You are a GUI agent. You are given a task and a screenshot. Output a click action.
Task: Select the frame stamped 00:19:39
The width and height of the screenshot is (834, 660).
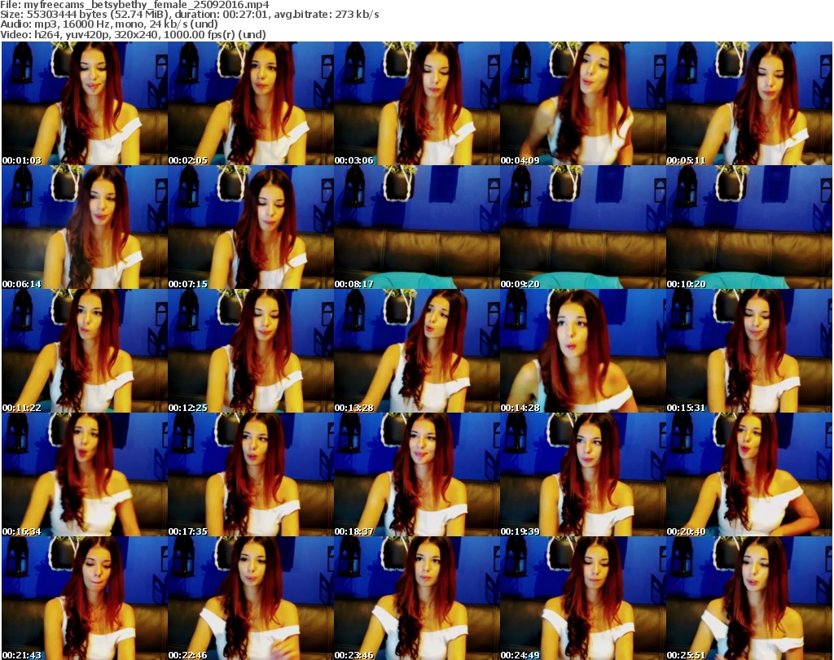[583, 474]
